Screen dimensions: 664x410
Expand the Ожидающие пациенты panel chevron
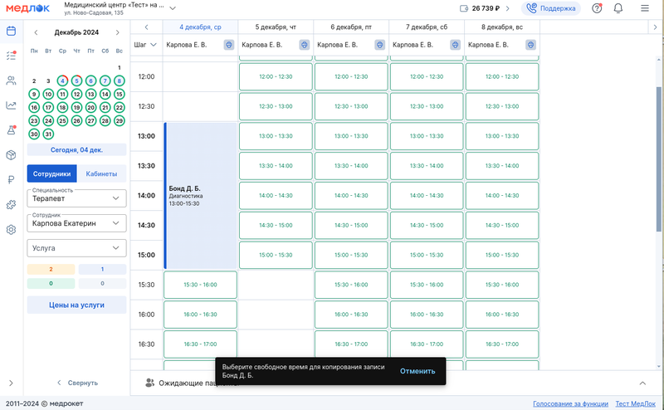tap(642, 383)
